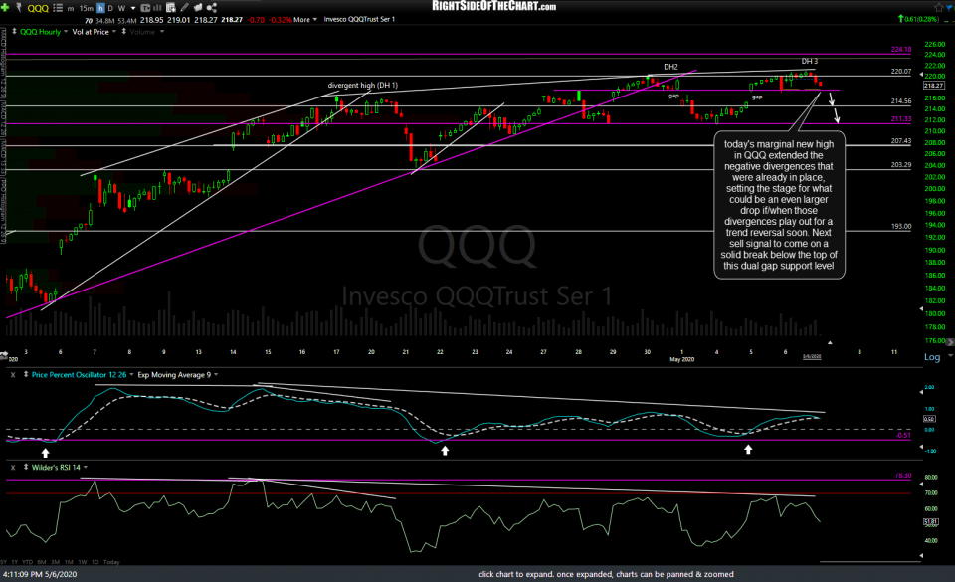
Task: Click the flag/pin icon in the toolbar
Action: coord(19,6)
